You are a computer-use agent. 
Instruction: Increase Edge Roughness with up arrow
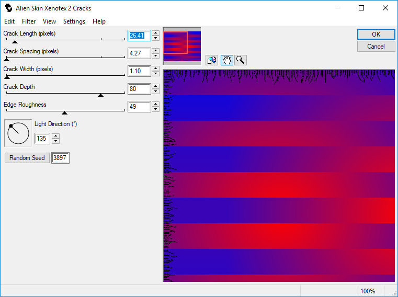pyautogui.click(x=156, y=104)
